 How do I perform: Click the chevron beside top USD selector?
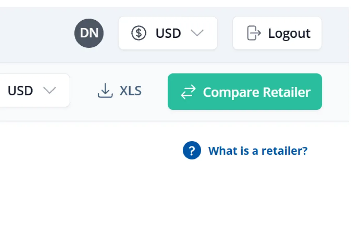198,33
